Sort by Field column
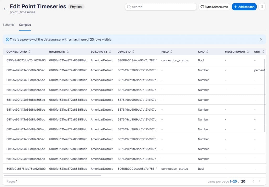Viewport: 269px width, 187px height. [x=171, y=52]
